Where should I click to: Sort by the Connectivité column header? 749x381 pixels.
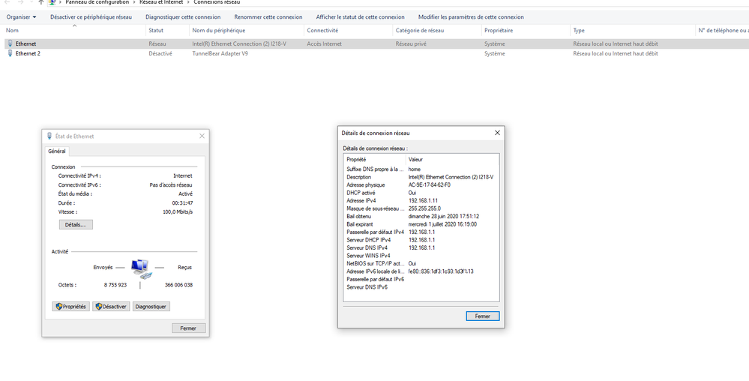pyautogui.click(x=349, y=31)
